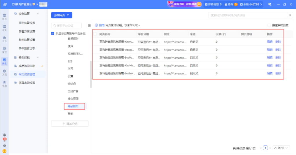
Task: Click 编辑 for the Xinfwh... page row
Action: pos(270,65)
